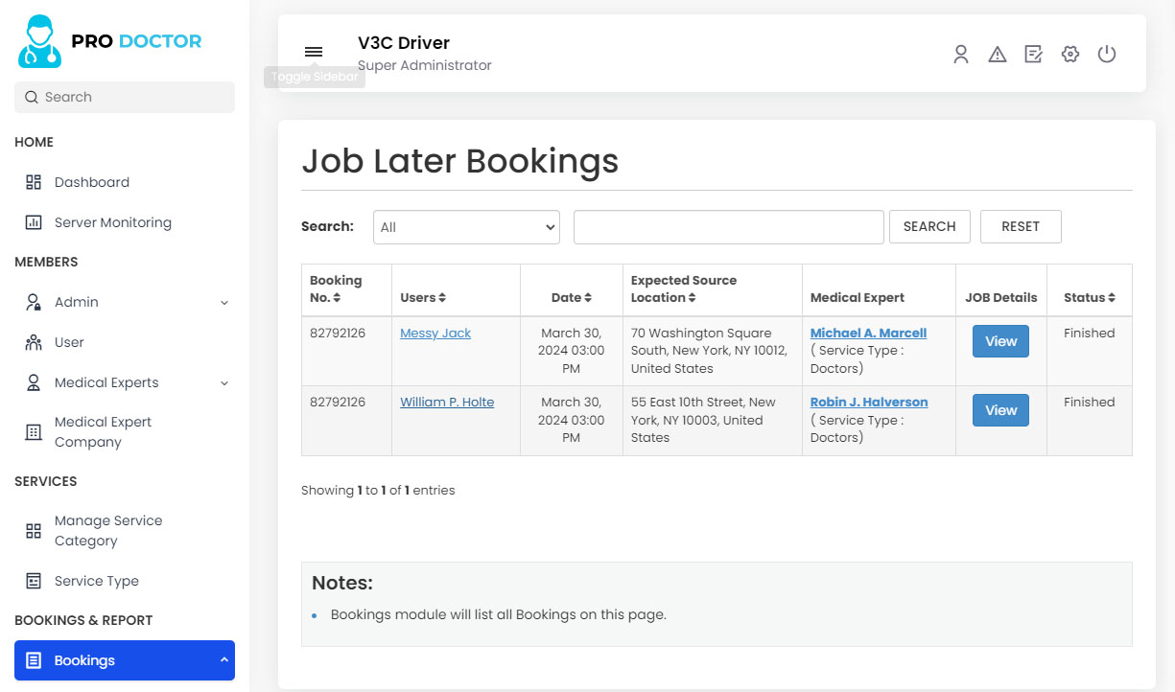Click inside the search text input field
The image size is (1175, 692).
pyautogui.click(x=728, y=227)
